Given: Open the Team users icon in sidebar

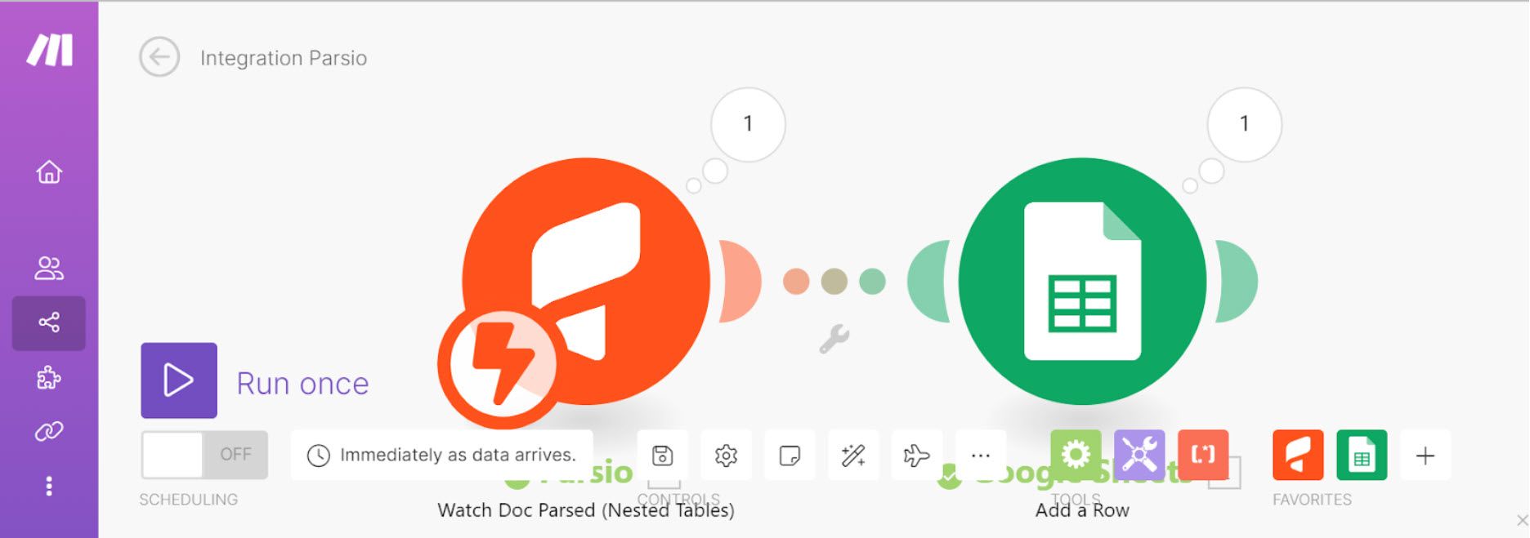Looking at the screenshot, I should [x=49, y=268].
